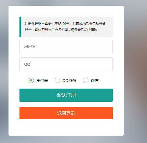Image resolution: width=147 pixels, height=143 pixels.
Task: Submit with the green 确认注册 button
Action: point(66,95)
